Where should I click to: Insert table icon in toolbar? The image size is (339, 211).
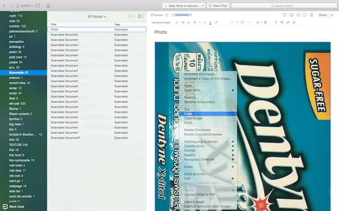click(x=265, y=22)
